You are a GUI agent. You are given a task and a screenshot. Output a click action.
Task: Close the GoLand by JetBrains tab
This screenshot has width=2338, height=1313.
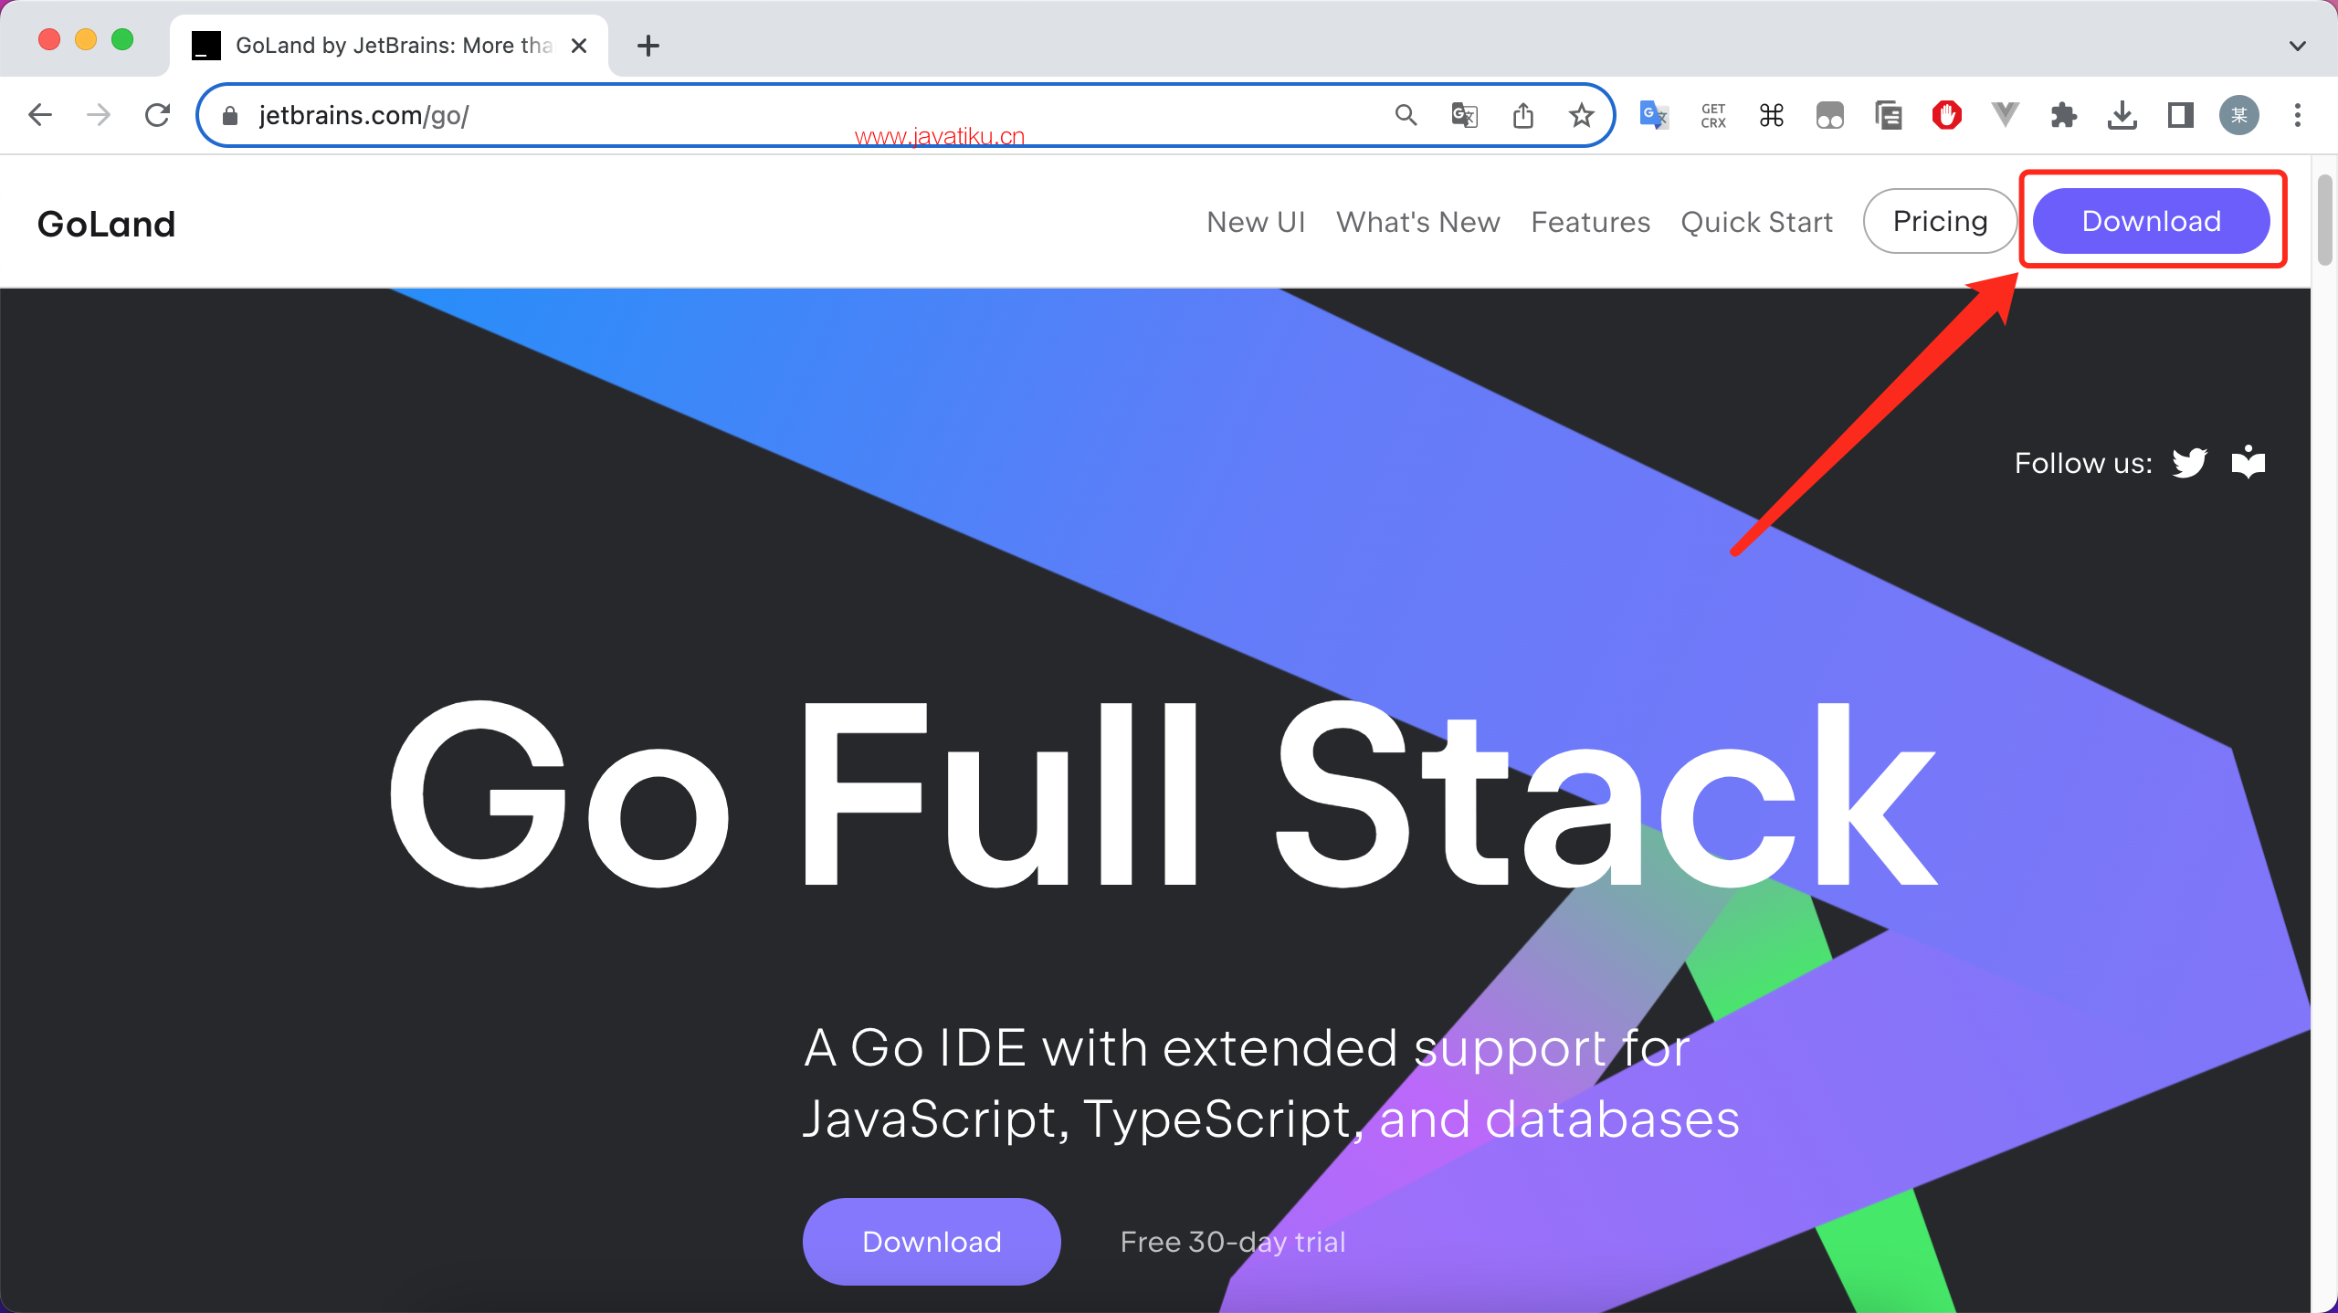(x=578, y=46)
